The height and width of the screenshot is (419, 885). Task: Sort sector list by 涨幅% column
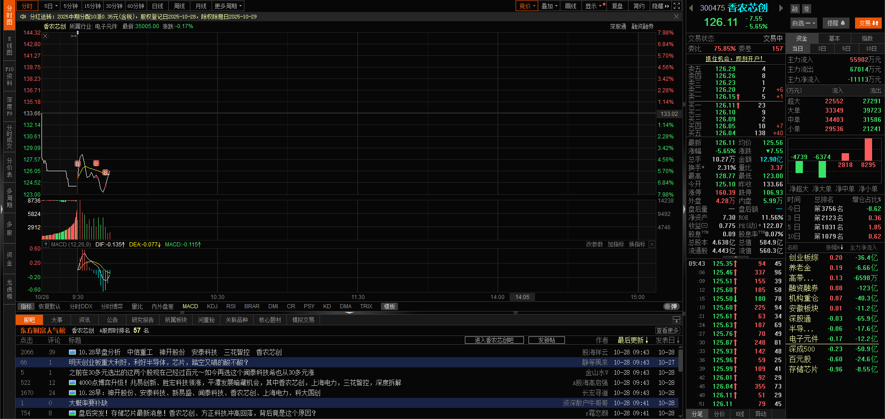click(835, 248)
